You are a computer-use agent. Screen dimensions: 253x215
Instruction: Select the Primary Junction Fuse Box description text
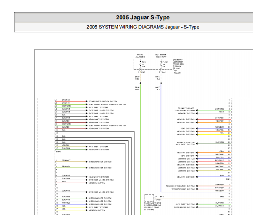click(179, 66)
